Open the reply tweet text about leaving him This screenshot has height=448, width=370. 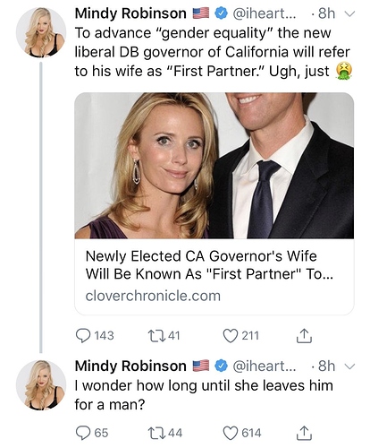pyautogui.click(x=204, y=395)
